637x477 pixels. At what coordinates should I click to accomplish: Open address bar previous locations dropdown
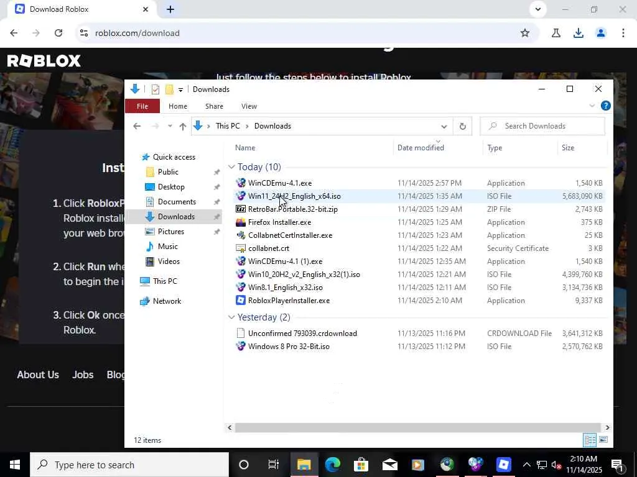(x=444, y=127)
